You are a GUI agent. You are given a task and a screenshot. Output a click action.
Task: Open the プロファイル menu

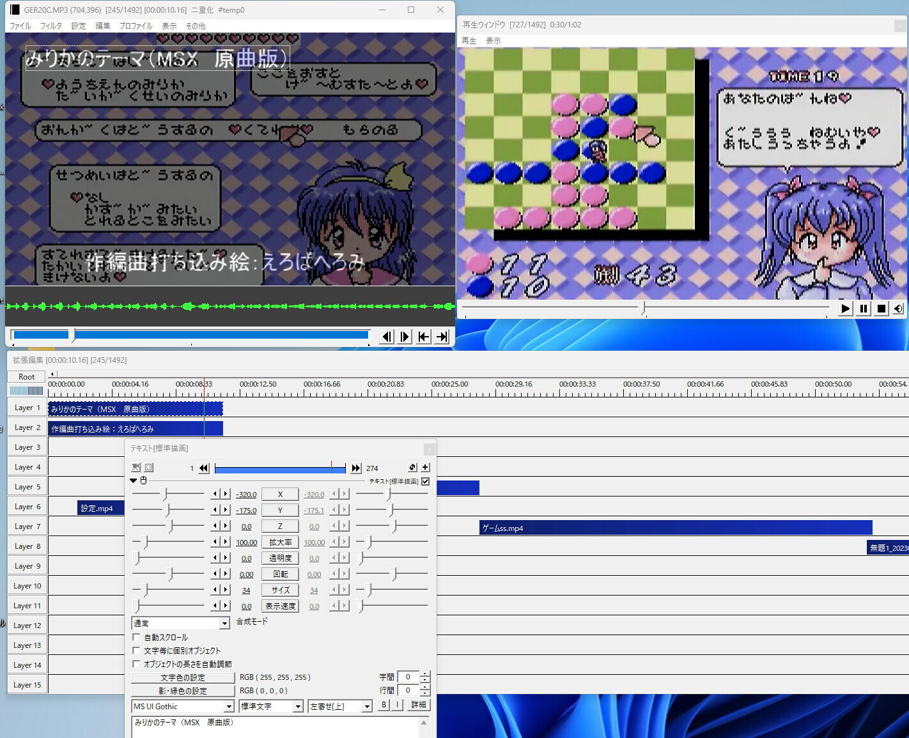pos(136,26)
